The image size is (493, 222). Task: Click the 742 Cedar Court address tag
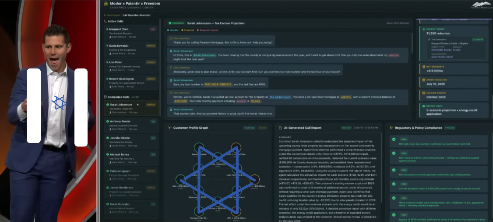coord(280,97)
